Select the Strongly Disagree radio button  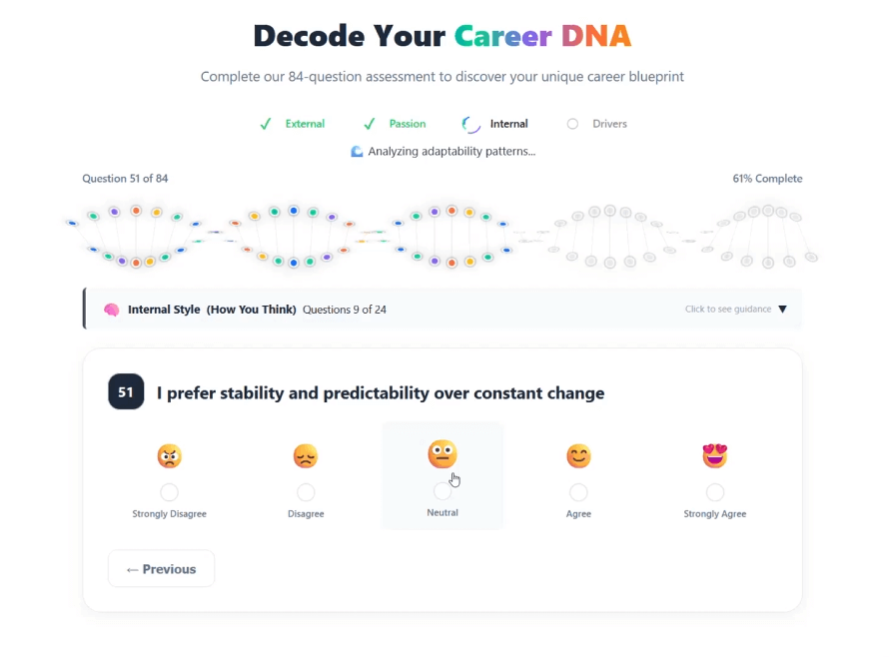pos(169,492)
